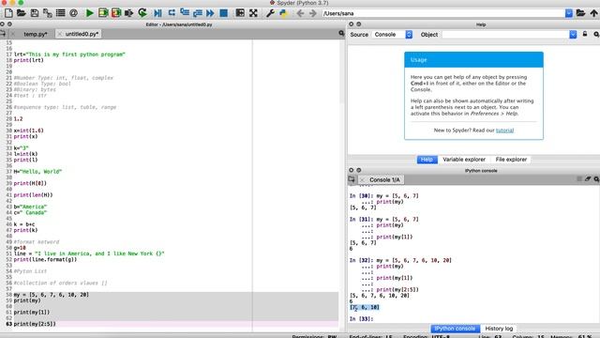The image size is (600, 338).
Task: Switch to the temp.py tab
Action: (36, 34)
